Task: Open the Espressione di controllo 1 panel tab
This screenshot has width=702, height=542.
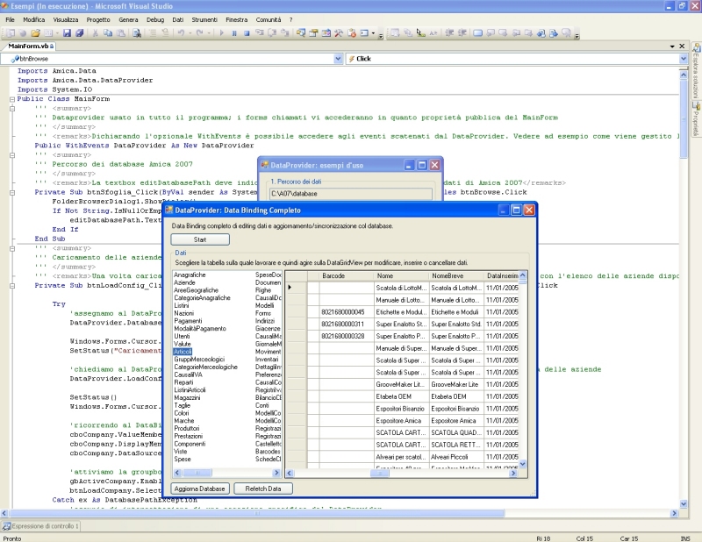Action: point(40,526)
